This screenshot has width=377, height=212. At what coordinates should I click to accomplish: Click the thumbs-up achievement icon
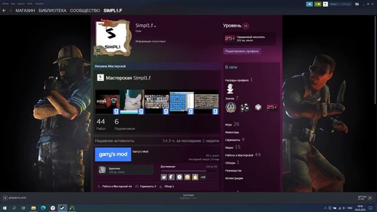pyautogui.click(x=195, y=177)
